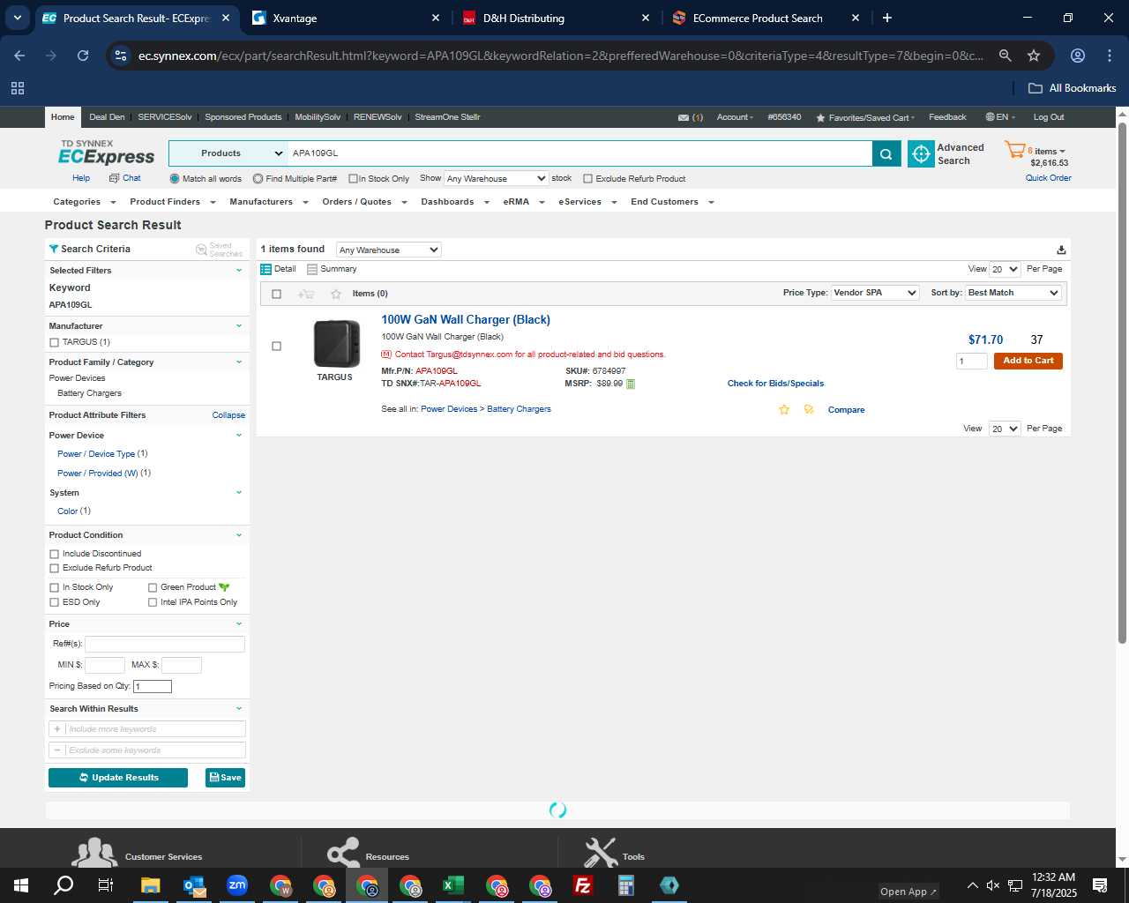Click the Targus charger product thumbnail
The width and height of the screenshot is (1129, 903).
tap(336, 344)
